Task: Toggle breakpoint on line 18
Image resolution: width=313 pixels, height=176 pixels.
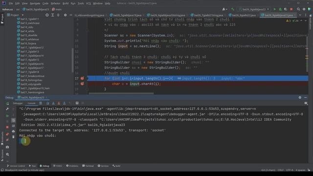Action: pyautogui.click(x=82, y=84)
